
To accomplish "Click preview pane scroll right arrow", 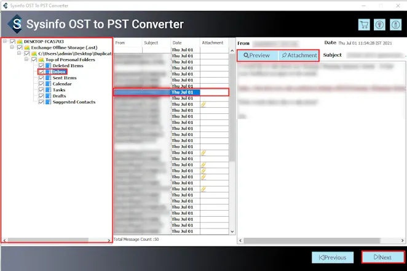I will (402, 241).
